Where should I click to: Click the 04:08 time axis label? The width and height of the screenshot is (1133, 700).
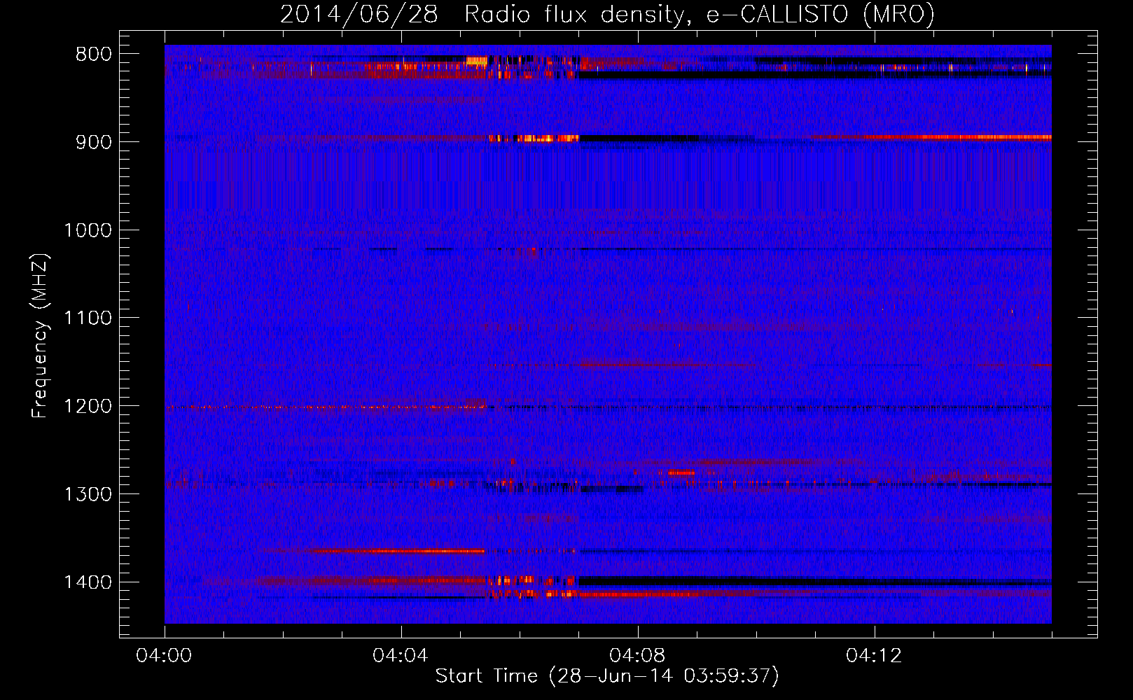637,656
